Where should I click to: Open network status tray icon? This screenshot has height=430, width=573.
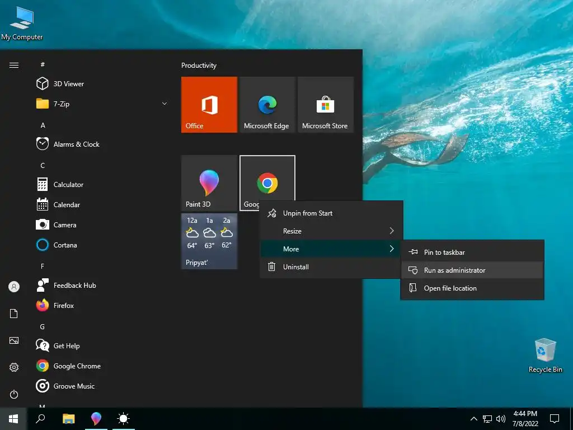point(487,419)
